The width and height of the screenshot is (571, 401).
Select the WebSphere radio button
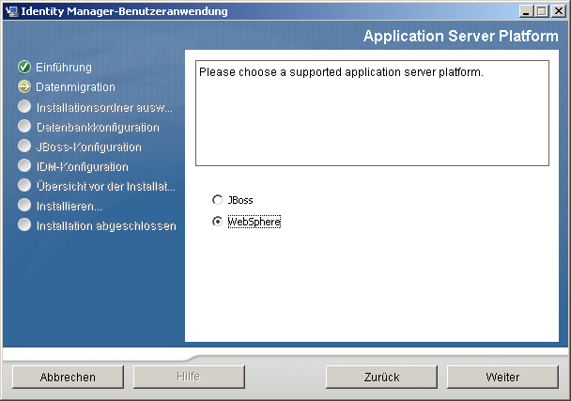[218, 222]
